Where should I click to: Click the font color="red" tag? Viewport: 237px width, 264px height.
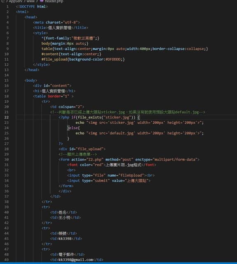pyautogui.click(x=86, y=165)
